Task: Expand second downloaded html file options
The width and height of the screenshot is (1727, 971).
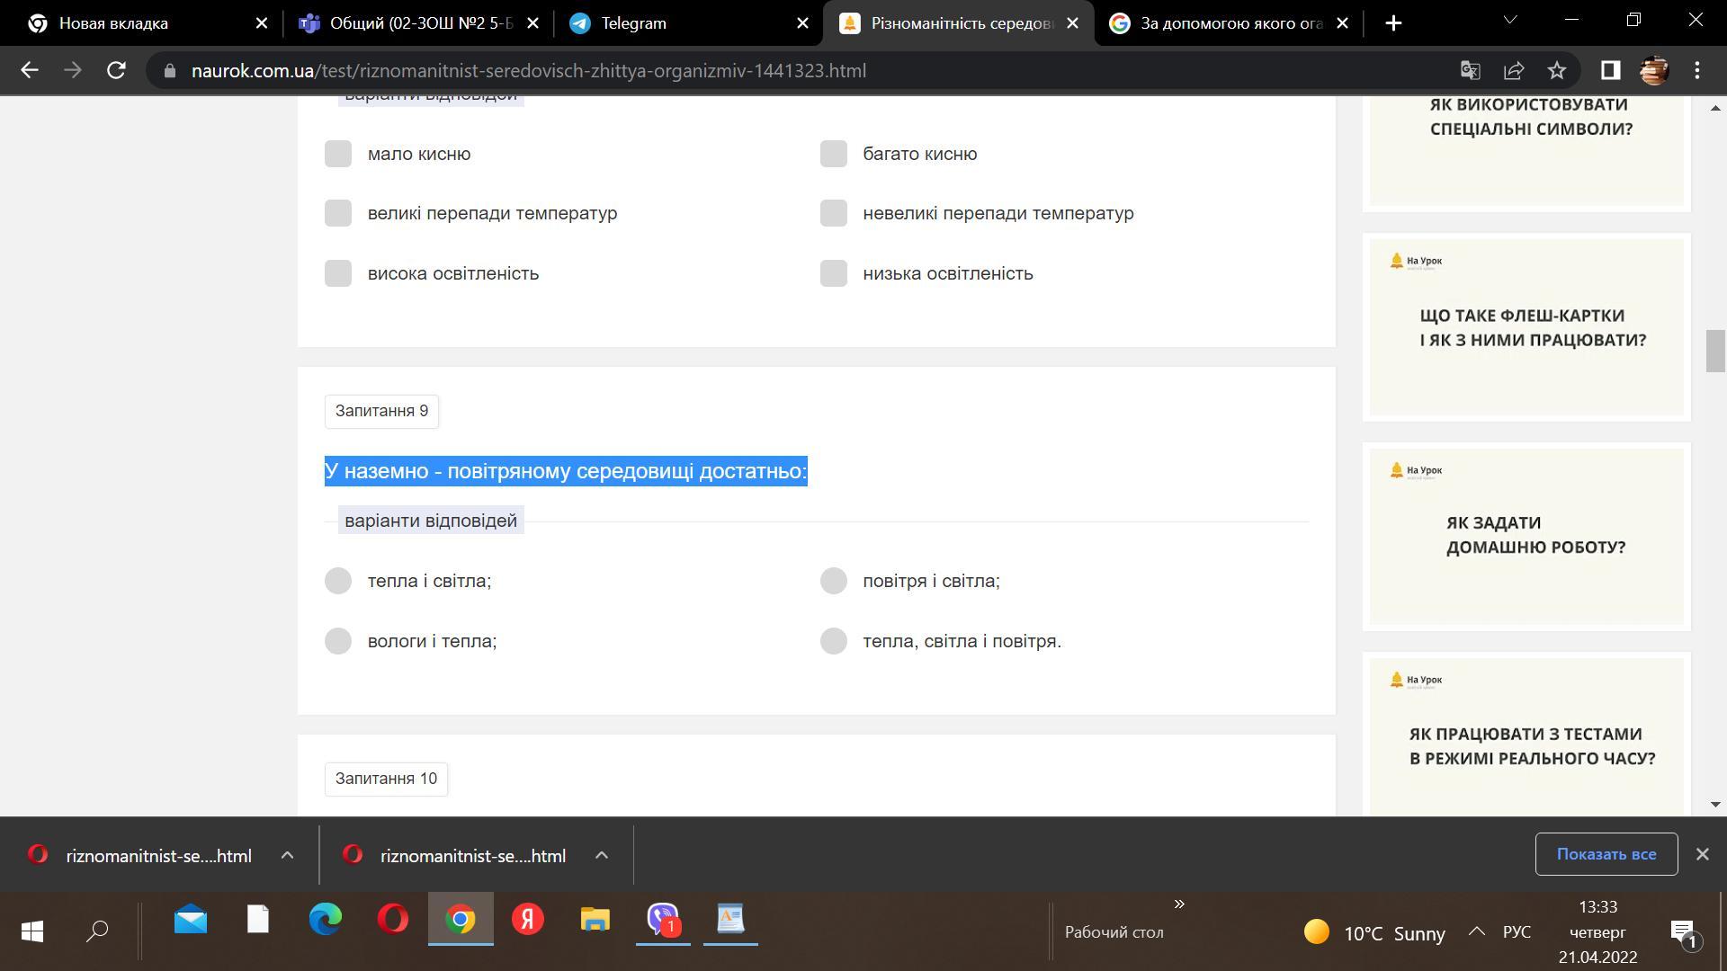Action: pyautogui.click(x=602, y=856)
